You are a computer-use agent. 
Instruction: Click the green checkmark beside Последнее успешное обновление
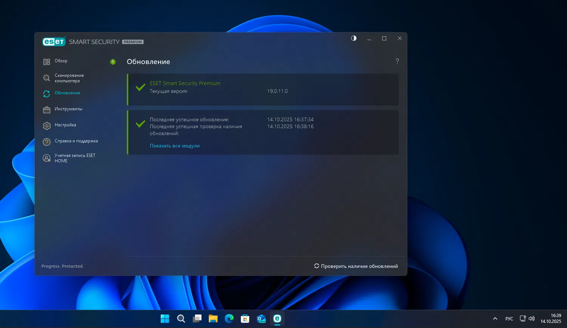[140, 124]
